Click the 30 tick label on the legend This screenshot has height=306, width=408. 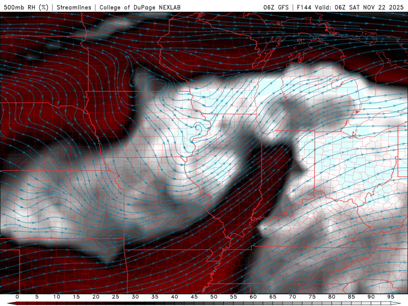[135, 297]
